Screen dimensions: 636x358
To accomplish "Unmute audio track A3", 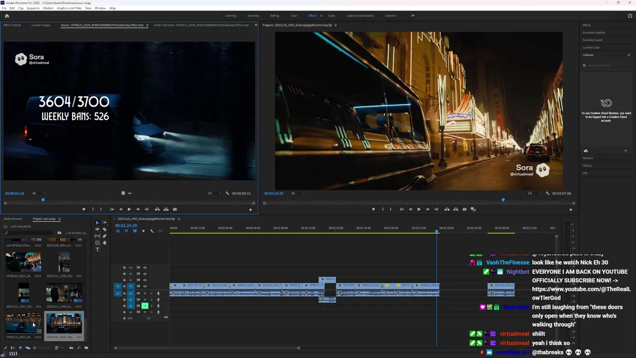I will (145, 306).
